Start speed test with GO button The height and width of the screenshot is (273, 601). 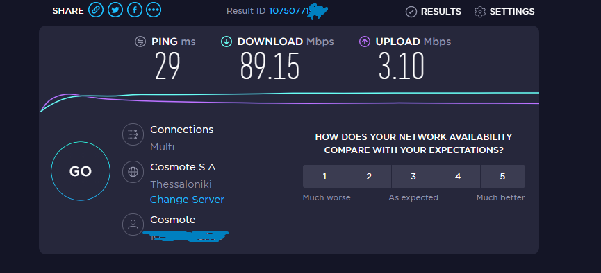pyautogui.click(x=81, y=171)
